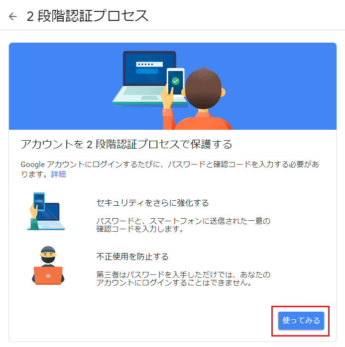Click the paragraph about password and confirmation code
The image size is (345, 347).
pyautogui.click(x=170, y=169)
